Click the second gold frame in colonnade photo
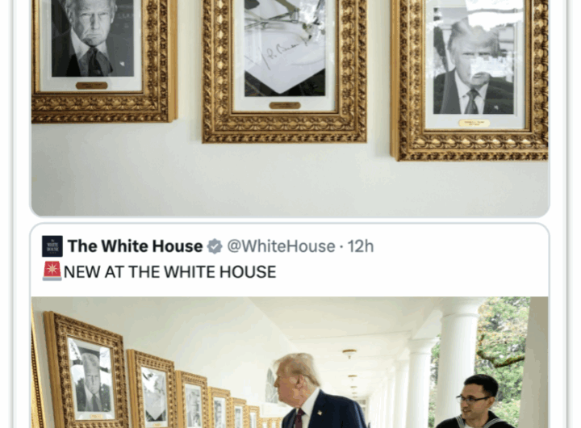Image resolution: width=581 pixels, height=428 pixels. point(152,389)
